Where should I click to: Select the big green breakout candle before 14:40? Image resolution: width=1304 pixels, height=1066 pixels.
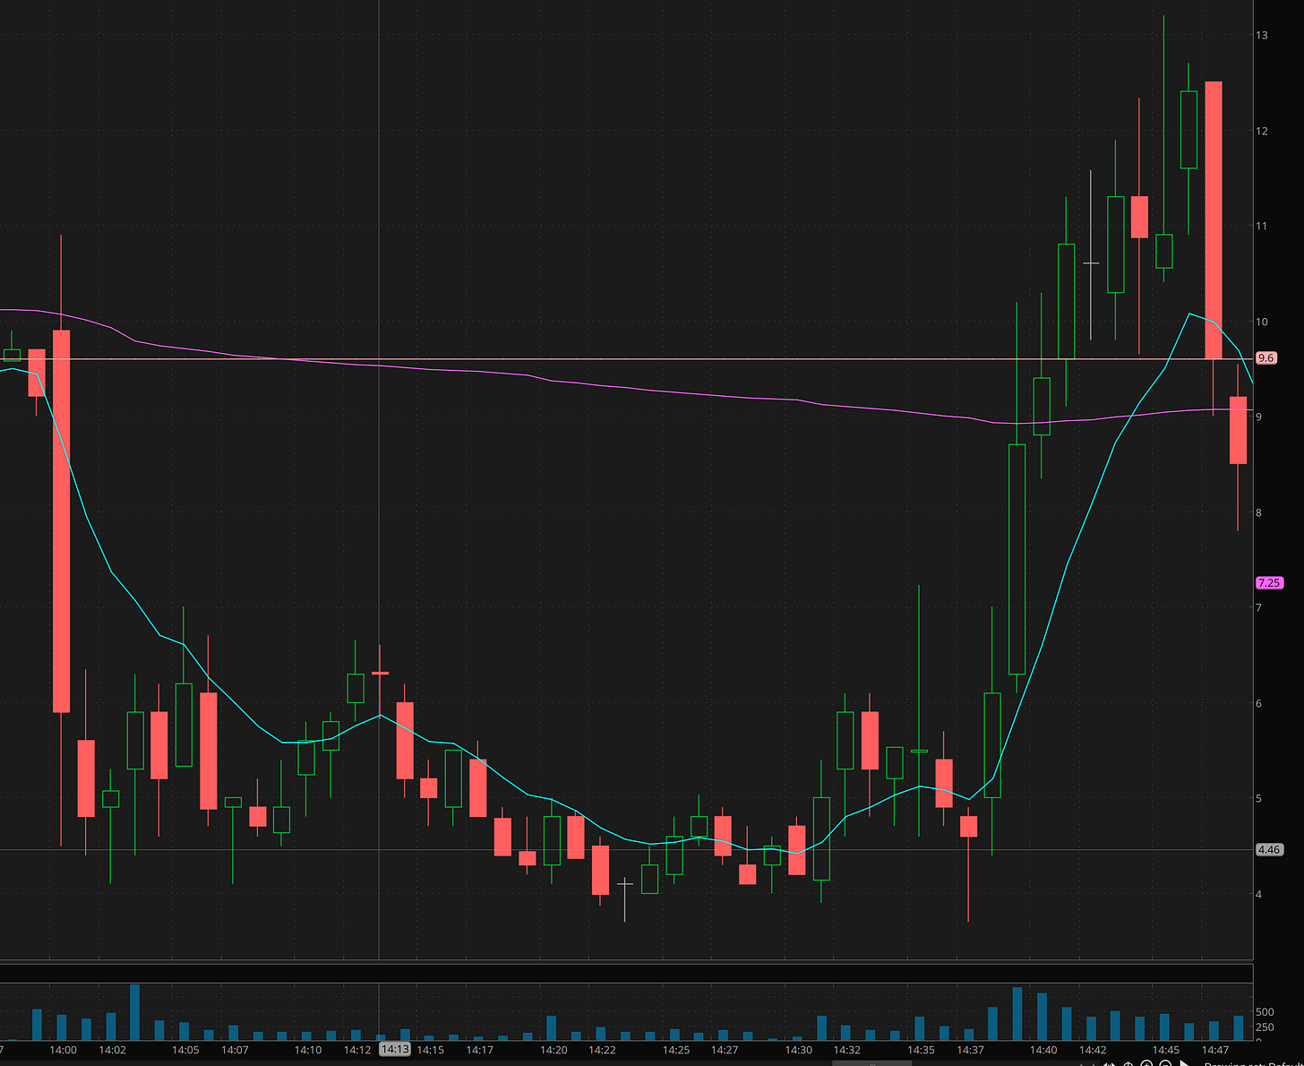point(1017,559)
